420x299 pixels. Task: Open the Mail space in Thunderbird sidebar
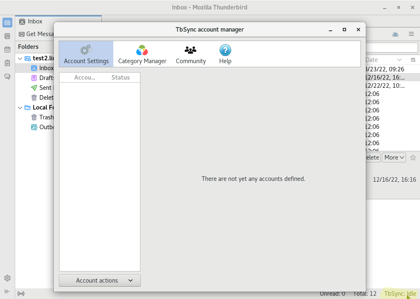coord(7,23)
